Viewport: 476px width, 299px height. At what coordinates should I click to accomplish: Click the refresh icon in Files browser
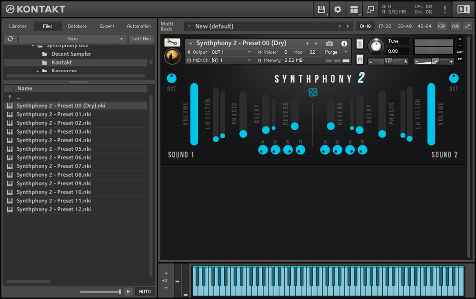coord(10,39)
